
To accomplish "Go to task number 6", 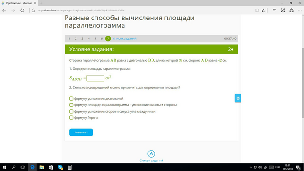I will pyautogui.click(x=101, y=38).
